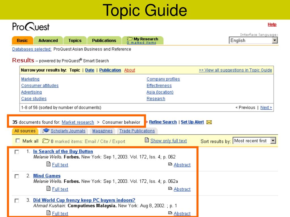
Task: Click Abstract icon for In Search of the Buy Button
Action: [170, 164]
